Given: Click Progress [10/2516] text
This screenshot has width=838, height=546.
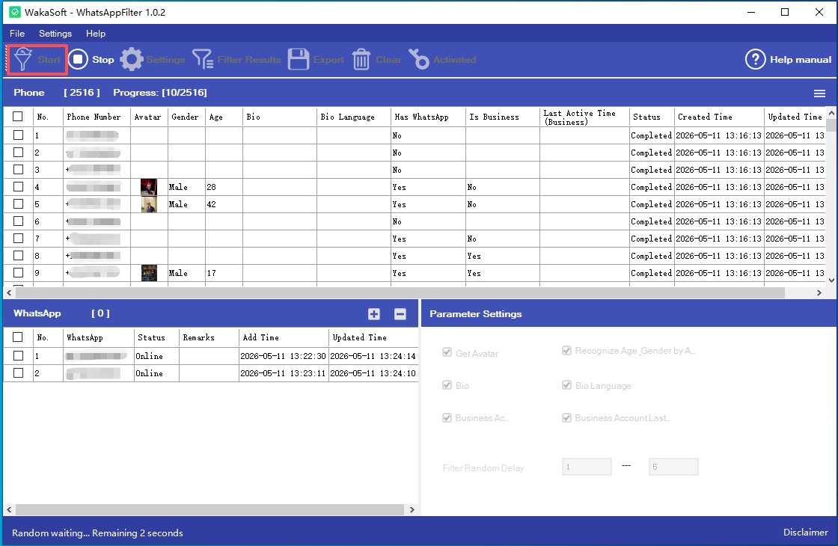Looking at the screenshot, I should tap(160, 93).
